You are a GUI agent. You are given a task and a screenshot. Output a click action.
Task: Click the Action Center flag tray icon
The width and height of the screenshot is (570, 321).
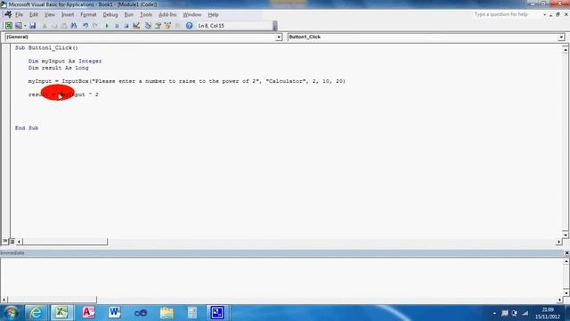click(505, 313)
